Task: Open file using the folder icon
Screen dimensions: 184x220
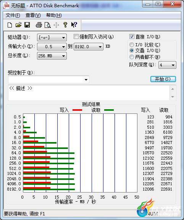Action: [x=18, y=25]
